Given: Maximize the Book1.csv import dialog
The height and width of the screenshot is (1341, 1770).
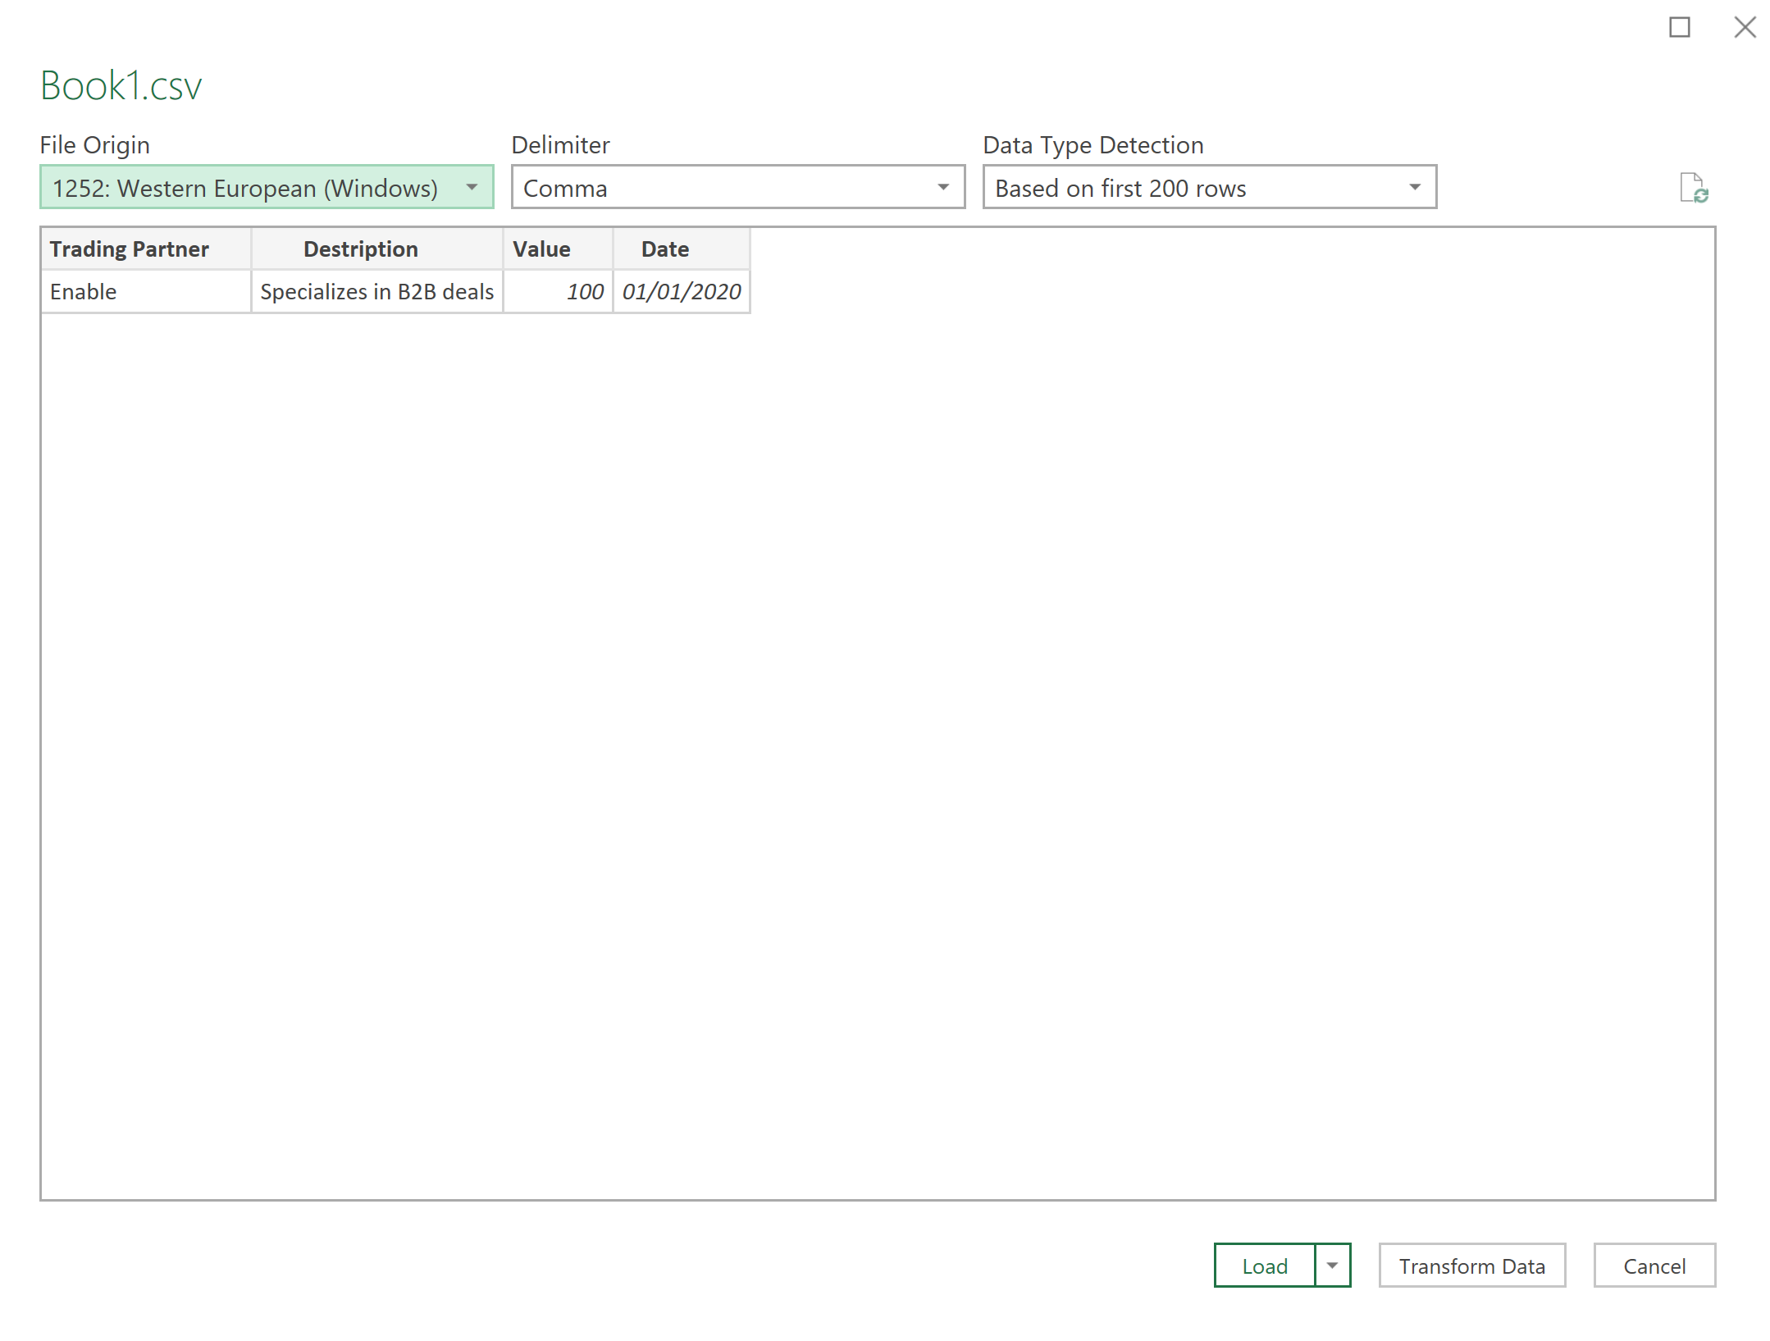Looking at the screenshot, I should pos(1679,27).
